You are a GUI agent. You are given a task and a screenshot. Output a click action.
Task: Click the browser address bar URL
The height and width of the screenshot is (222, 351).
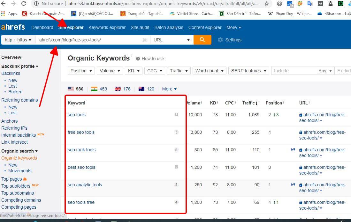pos(164,4)
